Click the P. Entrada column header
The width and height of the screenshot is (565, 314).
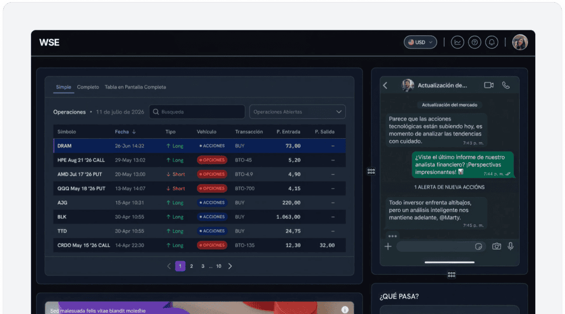(x=288, y=132)
